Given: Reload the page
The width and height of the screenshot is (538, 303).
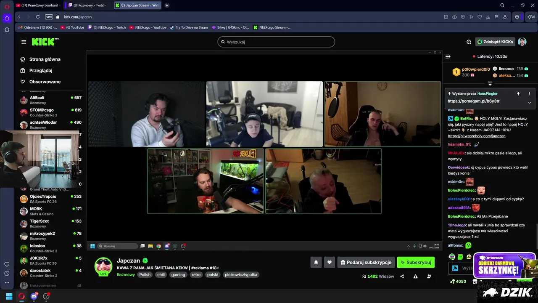Looking at the screenshot, I should point(38,17).
